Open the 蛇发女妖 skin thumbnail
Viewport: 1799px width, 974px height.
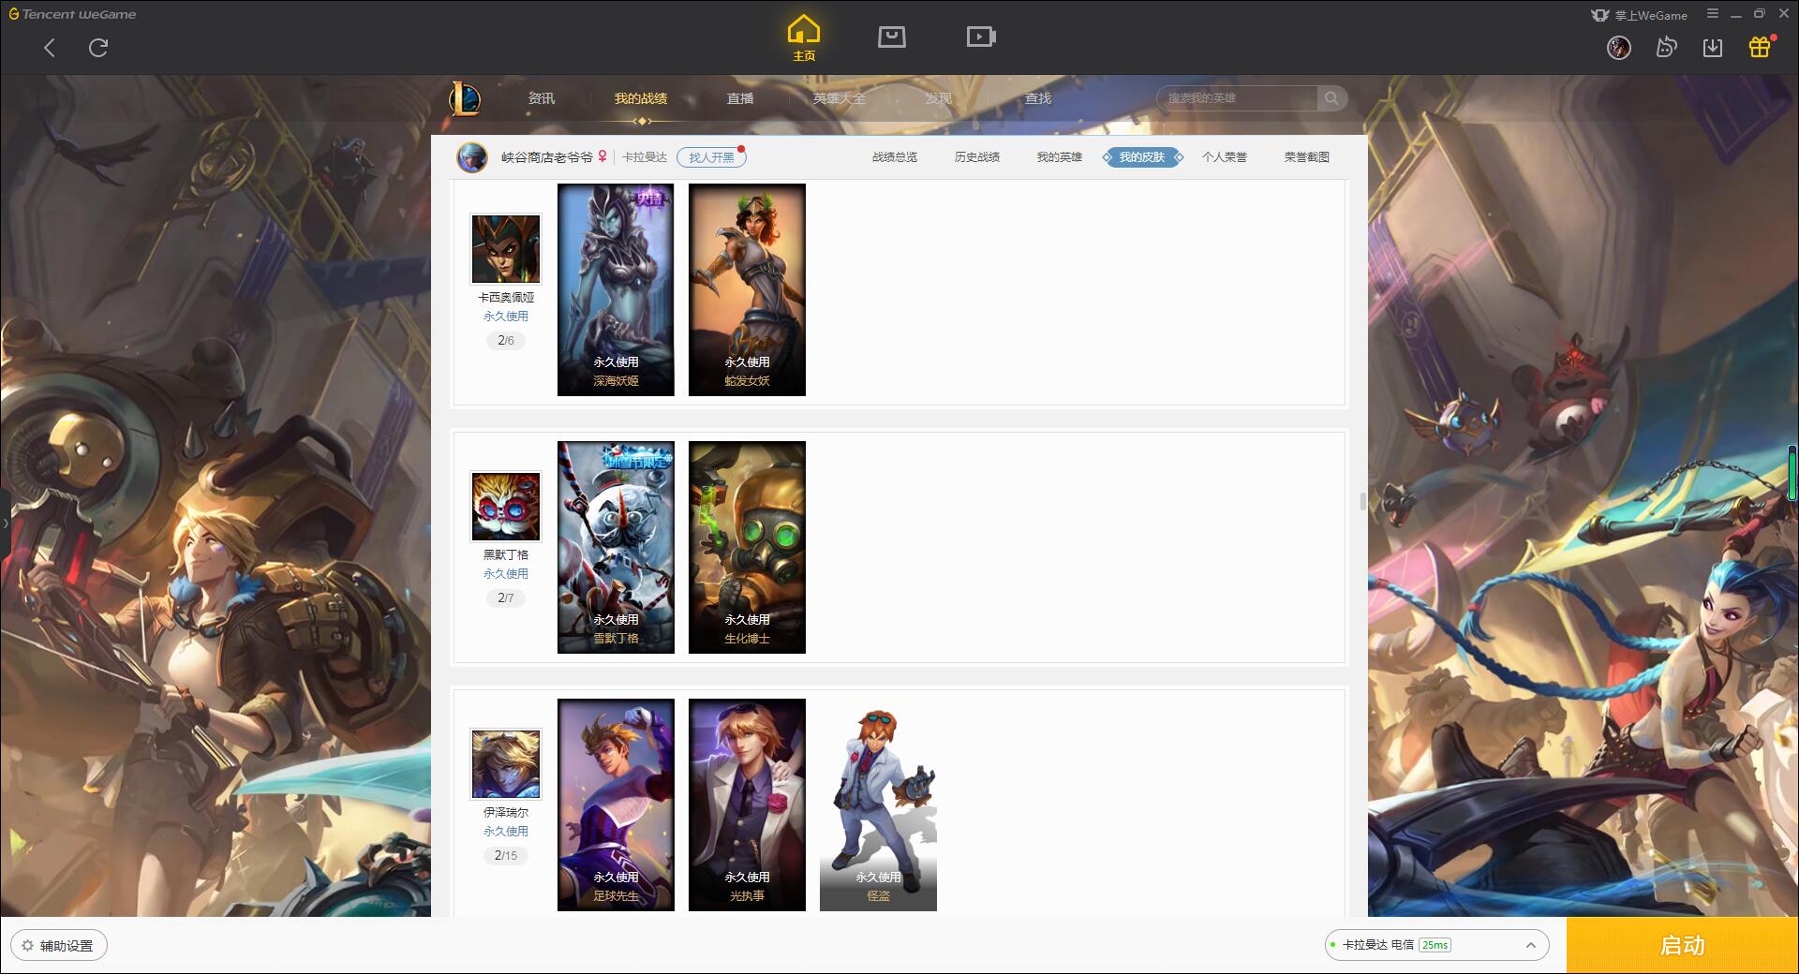coord(747,289)
